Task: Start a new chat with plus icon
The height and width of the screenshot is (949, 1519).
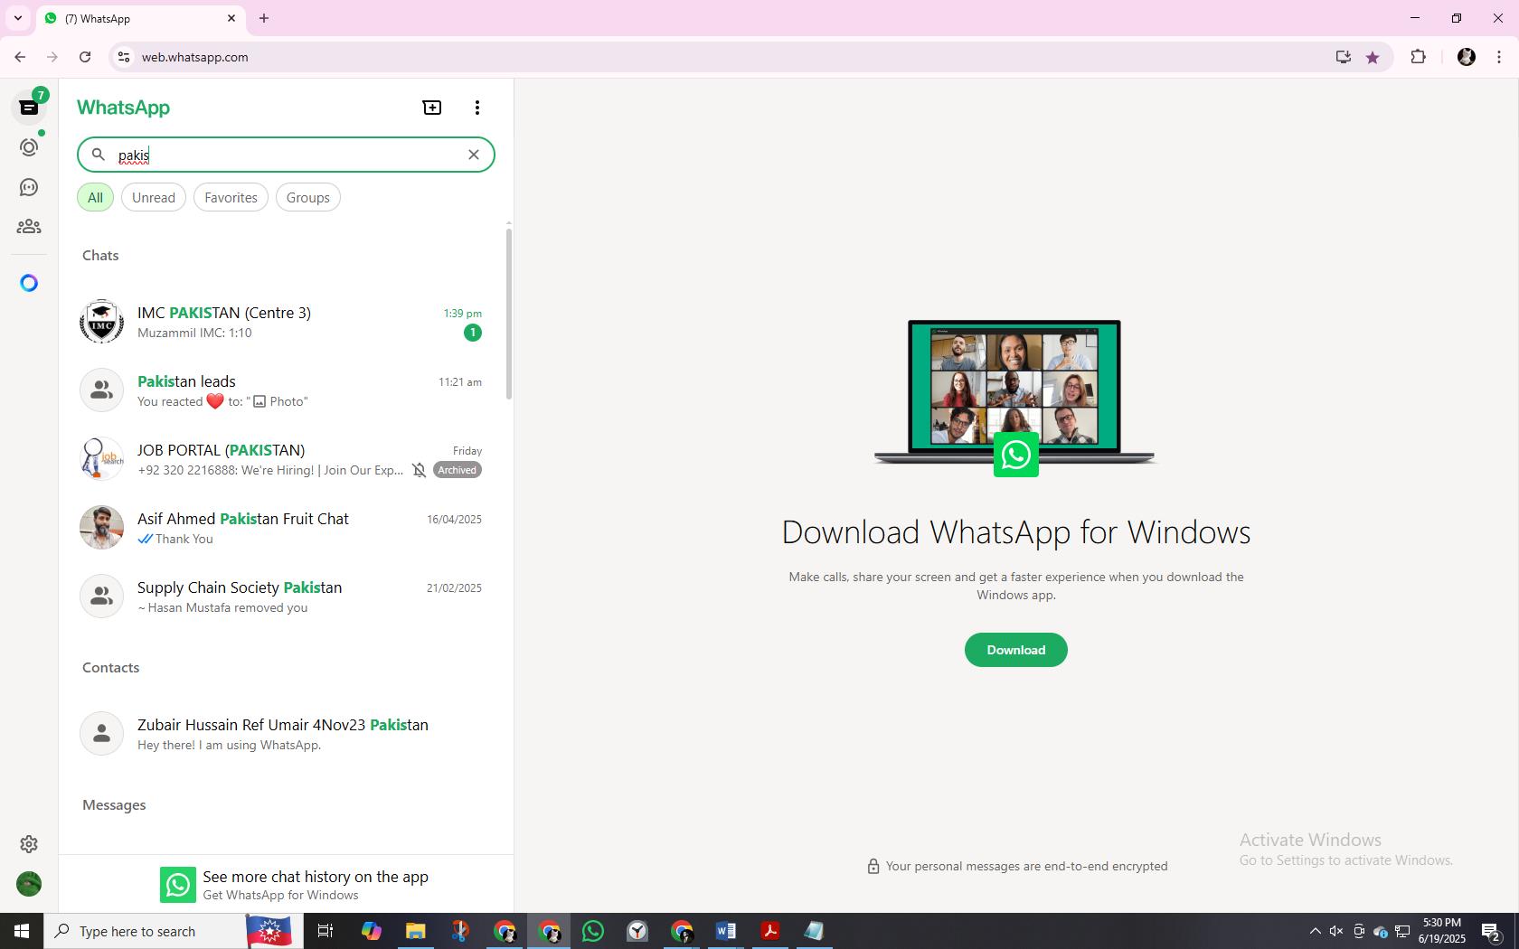Action: click(432, 108)
